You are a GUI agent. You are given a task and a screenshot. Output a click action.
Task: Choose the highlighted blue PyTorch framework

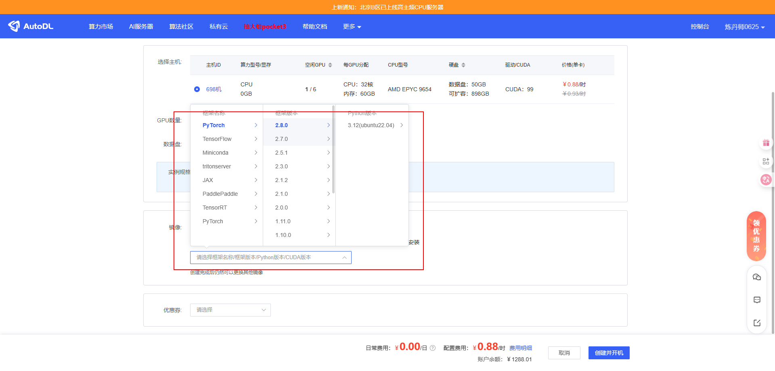(226, 125)
